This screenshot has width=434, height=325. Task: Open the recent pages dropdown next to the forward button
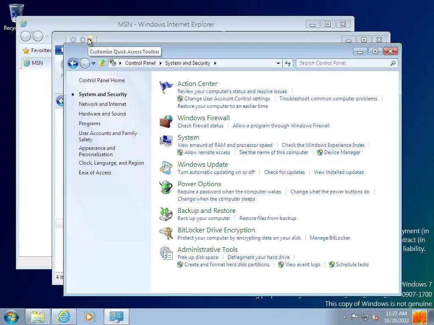tap(94, 63)
